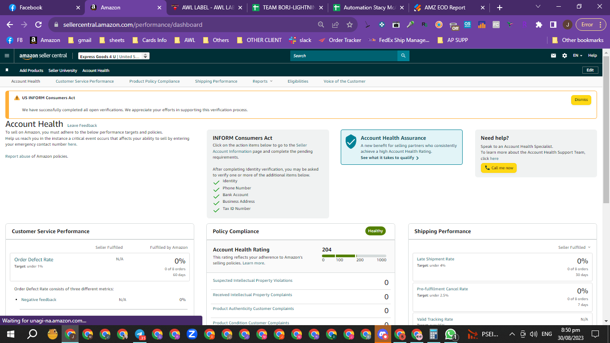Click the FC extension icon
The image size is (610, 343).
pos(496,25)
